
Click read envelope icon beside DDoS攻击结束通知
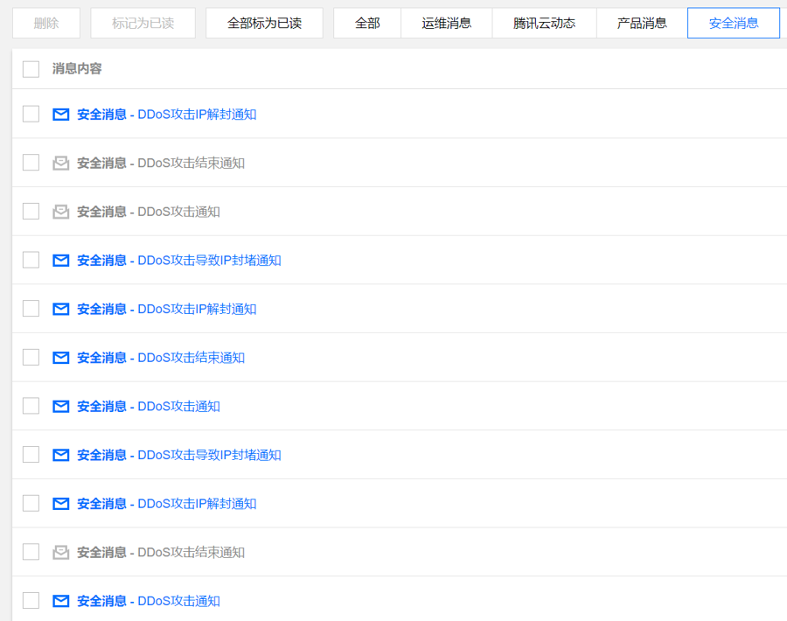pos(60,163)
